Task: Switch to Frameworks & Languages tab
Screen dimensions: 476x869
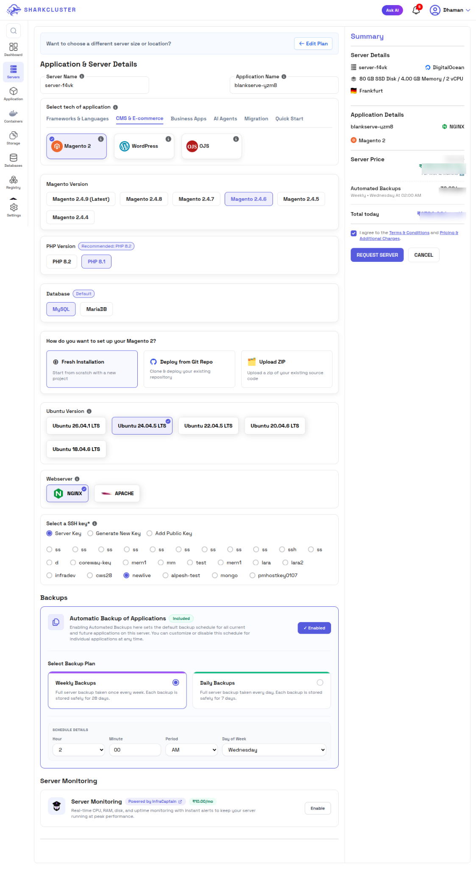Action: [78, 119]
